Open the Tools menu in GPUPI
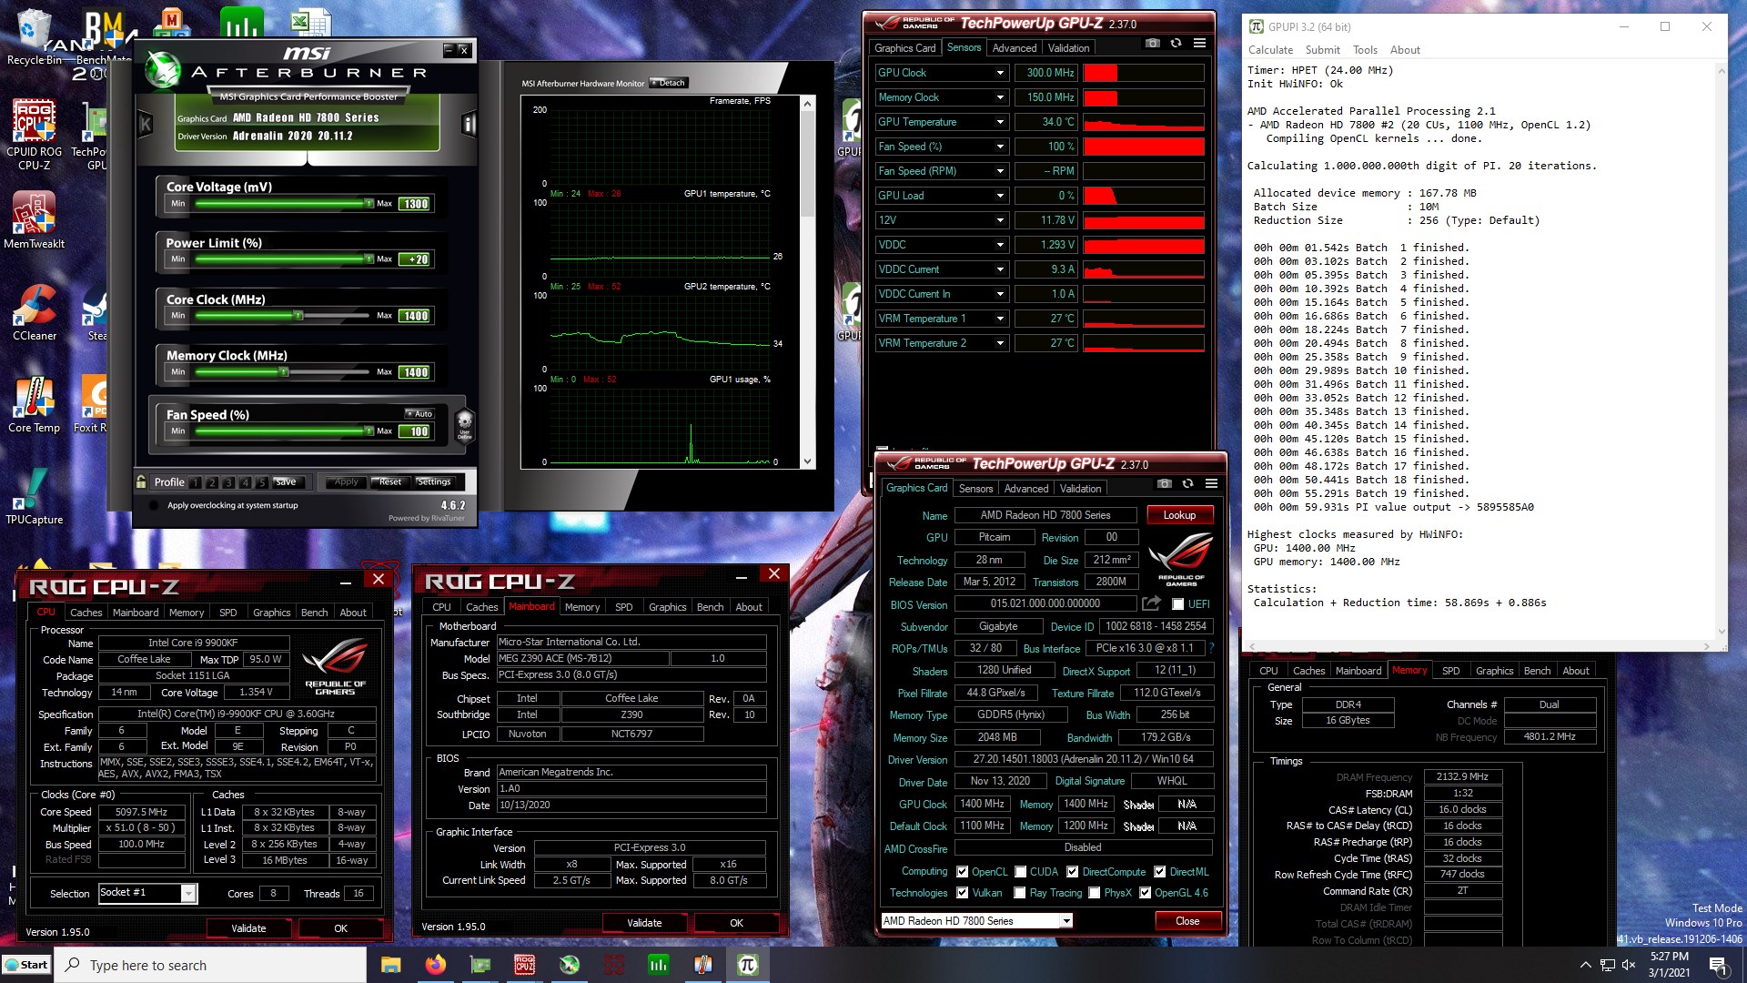Viewport: 1747px width, 983px height. coord(1365,50)
